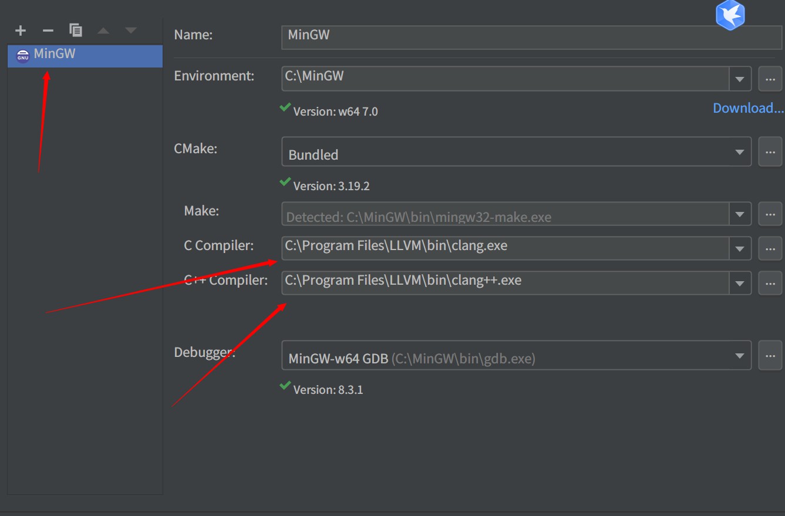Click the blue bird icon at top
The width and height of the screenshot is (785, 516).
coord(730,15)
